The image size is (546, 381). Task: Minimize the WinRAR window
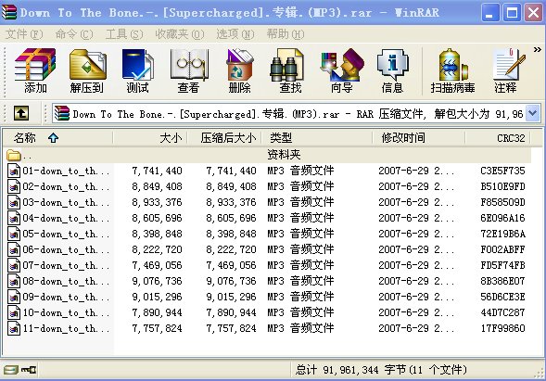coord(490,13)
